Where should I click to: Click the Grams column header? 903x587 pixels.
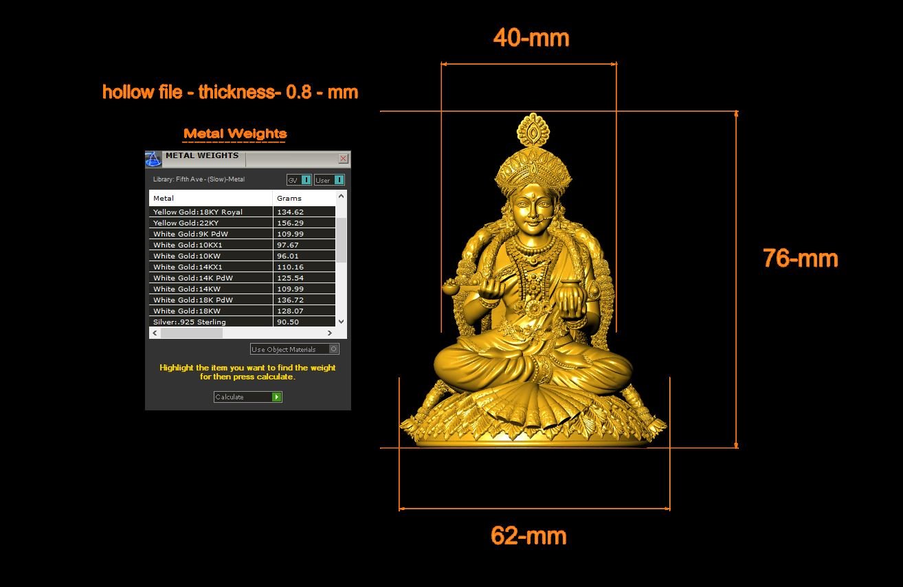click(x=304, y=198)
